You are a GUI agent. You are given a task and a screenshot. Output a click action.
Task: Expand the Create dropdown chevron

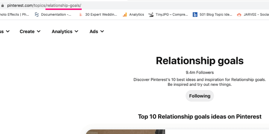(x=39, y=31)
